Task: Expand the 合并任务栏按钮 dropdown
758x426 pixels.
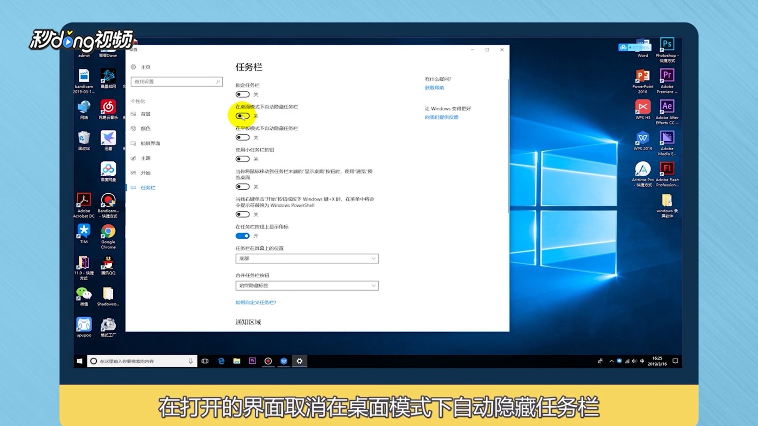Action: point(307,286)
